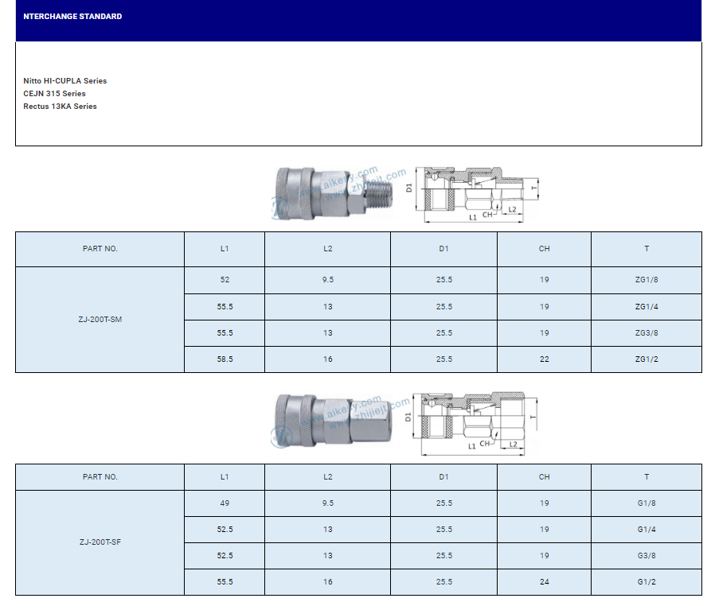
Task: Click the 49 L1 length cell
Action: click(225, 503)
